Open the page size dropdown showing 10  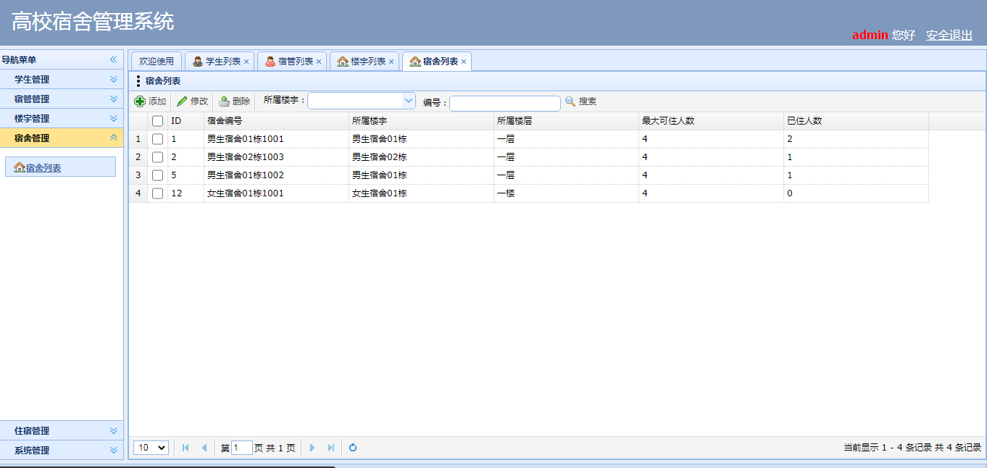pyautogui.click(x=151, y=448)
